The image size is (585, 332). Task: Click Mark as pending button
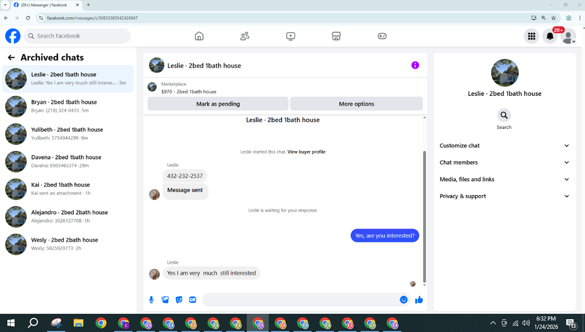pos(218,103)
